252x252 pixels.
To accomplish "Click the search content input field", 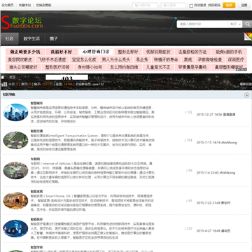I will click(202, 24).
